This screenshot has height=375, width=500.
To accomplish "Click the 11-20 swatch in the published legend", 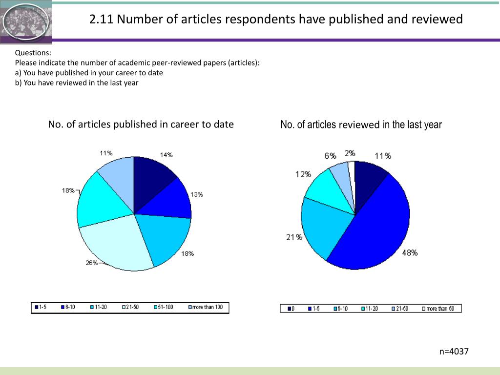I will click(92, 308).
